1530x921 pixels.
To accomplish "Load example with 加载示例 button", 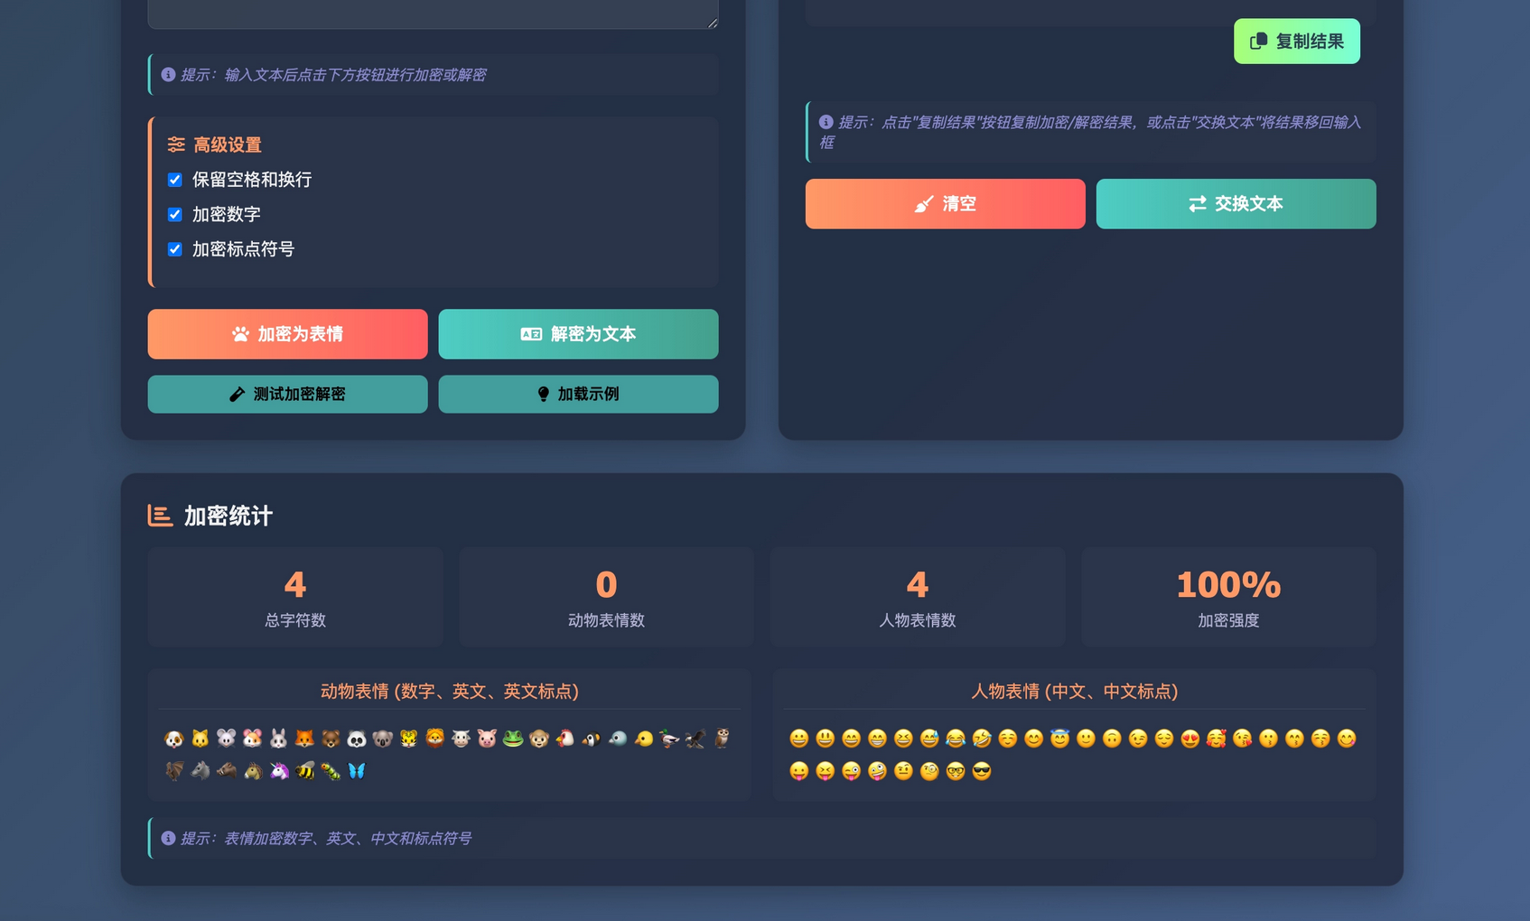I will 578,395.
